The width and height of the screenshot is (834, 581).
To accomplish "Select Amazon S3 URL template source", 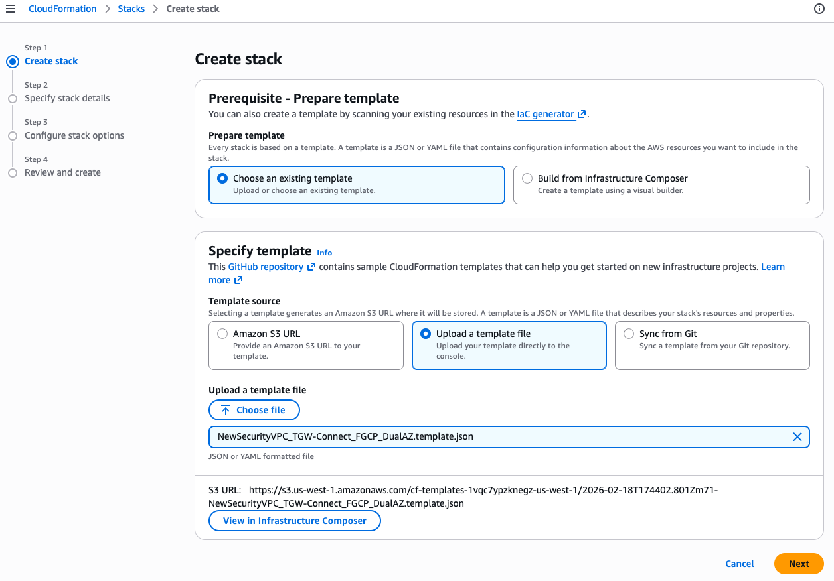I will pos(222,334).
